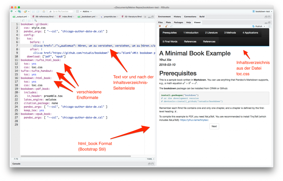The height and width of the screenshot is (181, 283).
Task: Open the yihui.name/tinytex link
Action: (194, 120)
